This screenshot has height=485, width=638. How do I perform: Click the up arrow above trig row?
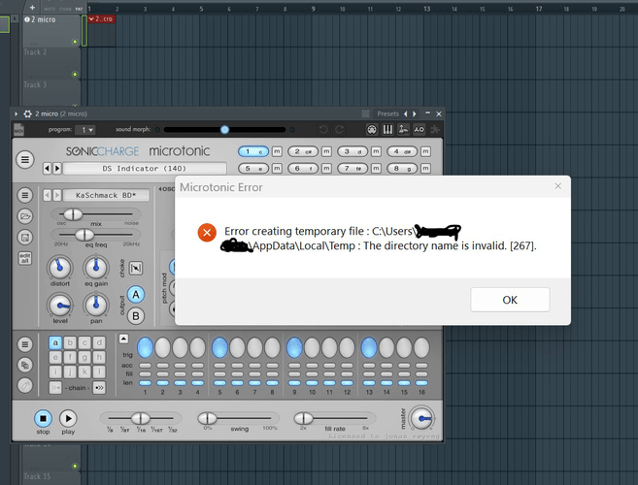pyautogui.click(x=123, y=339)
